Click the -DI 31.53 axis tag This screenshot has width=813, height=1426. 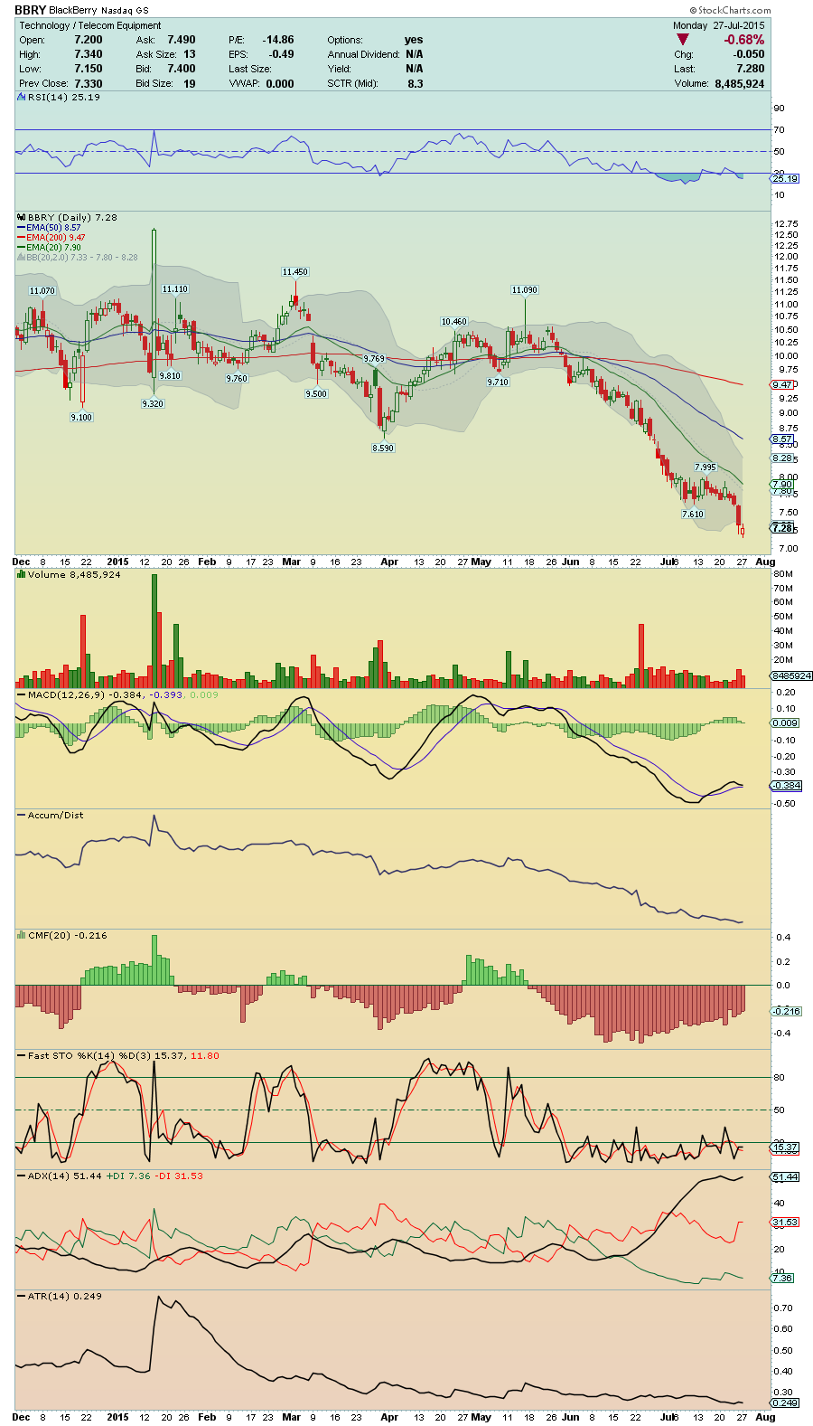(x=784, y=1222)
